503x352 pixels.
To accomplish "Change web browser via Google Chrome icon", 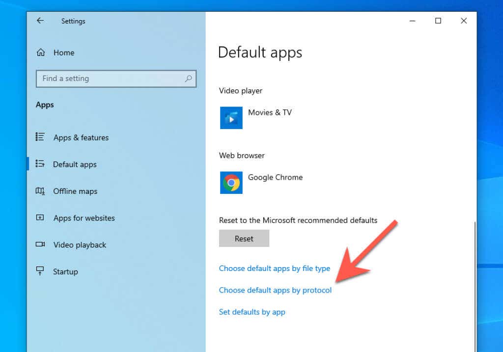I will tap(231, 183).
